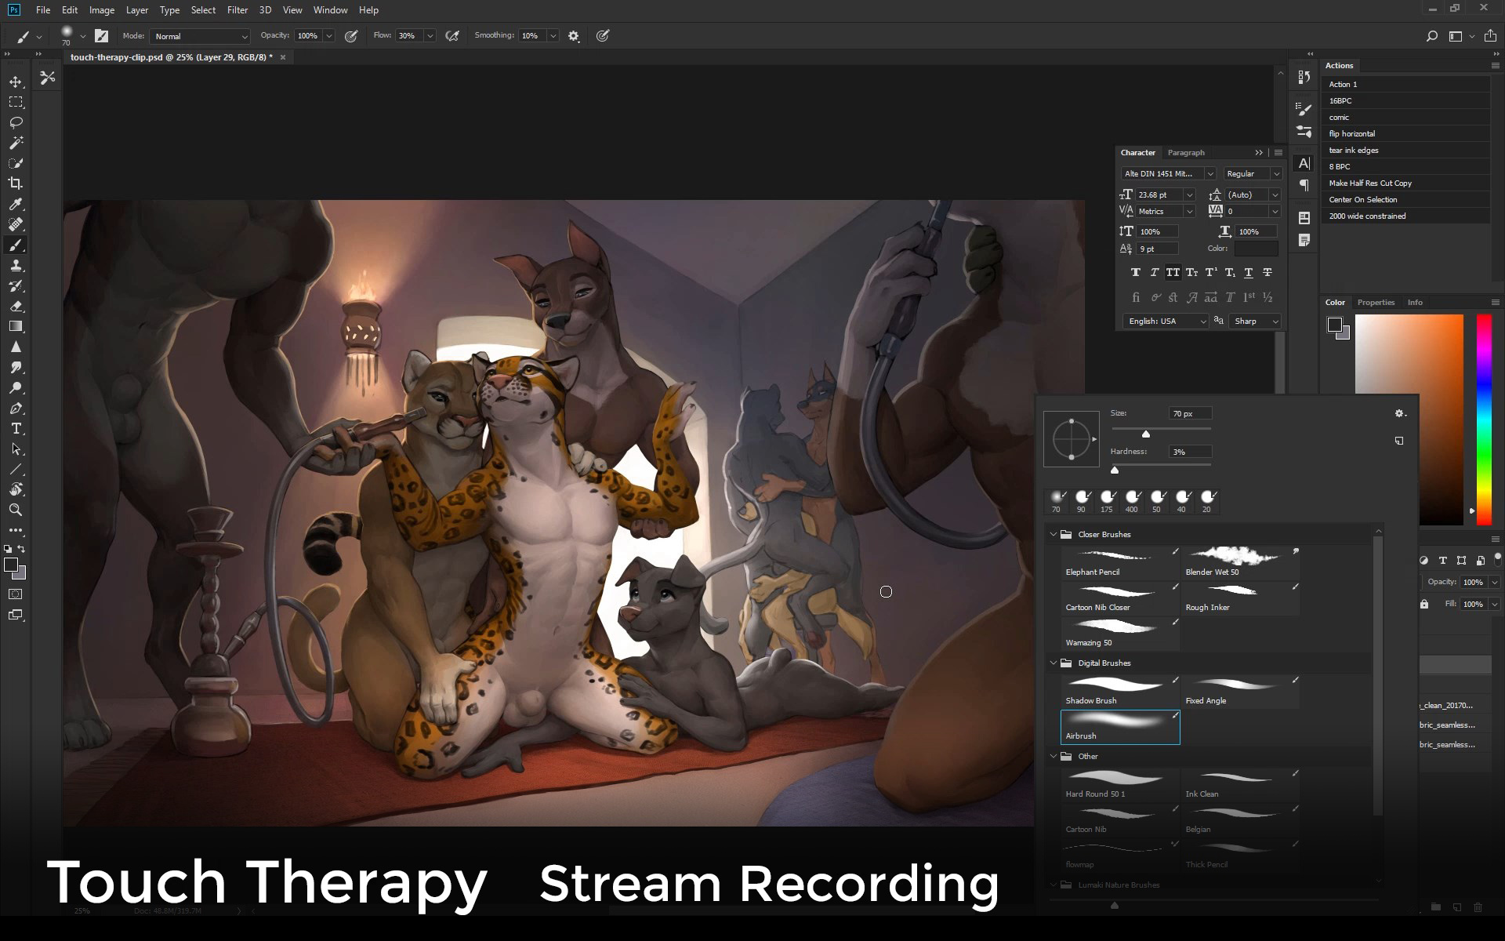Run the 'flip horizontal' action

(x=1351, y=134)
